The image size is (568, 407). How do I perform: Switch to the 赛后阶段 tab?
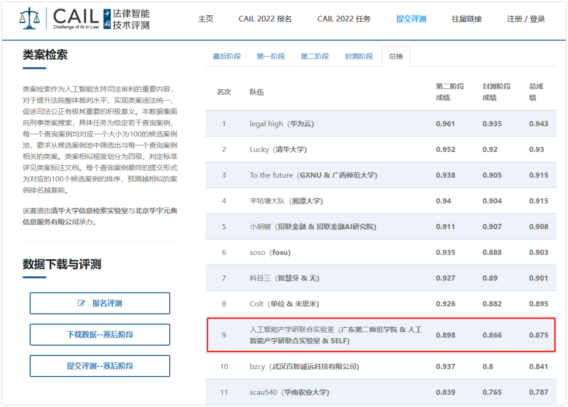coord(227,56)
